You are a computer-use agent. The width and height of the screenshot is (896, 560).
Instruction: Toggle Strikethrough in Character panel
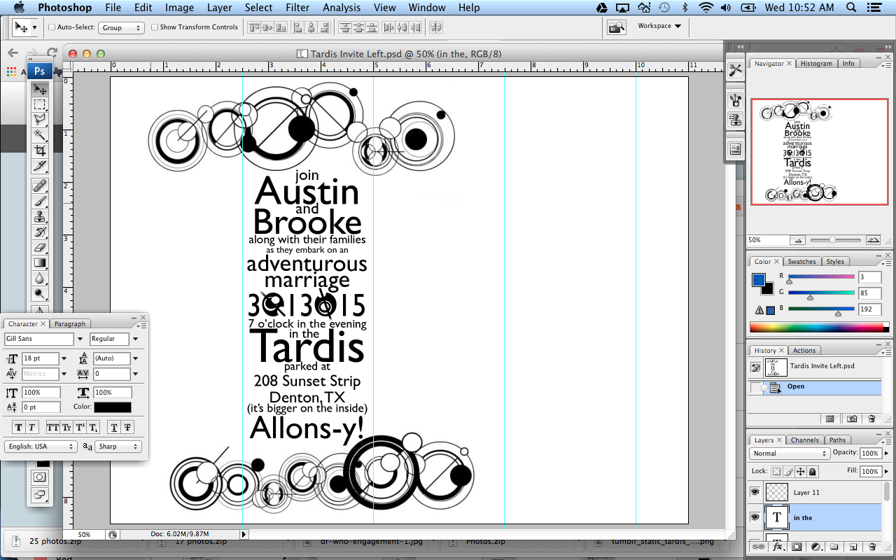point(127,427)
